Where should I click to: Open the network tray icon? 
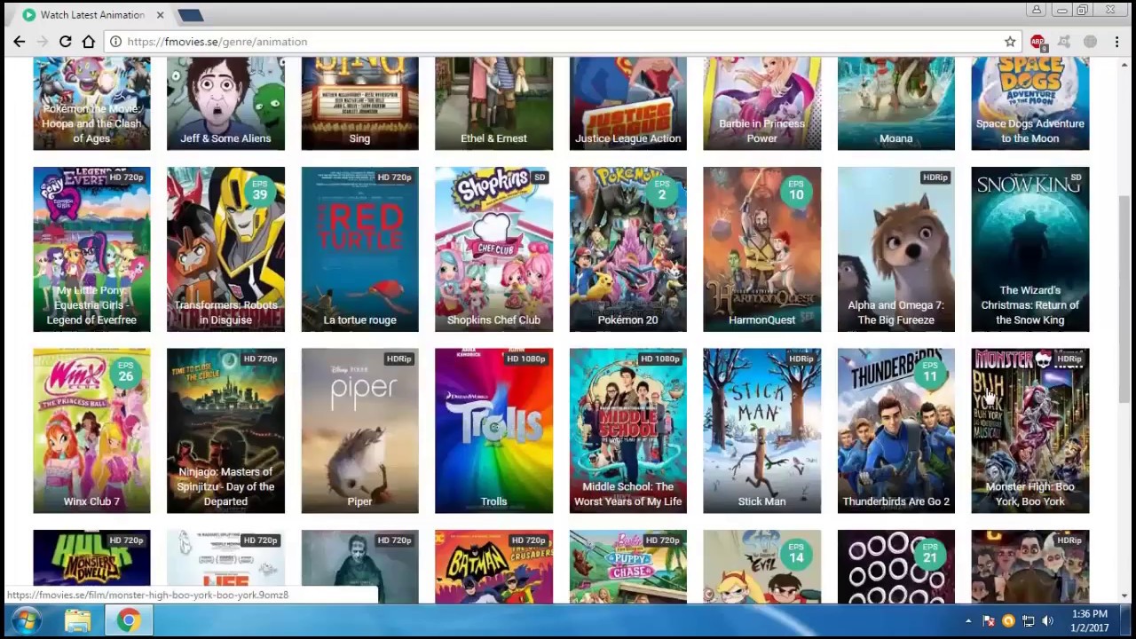[1028, 621]
